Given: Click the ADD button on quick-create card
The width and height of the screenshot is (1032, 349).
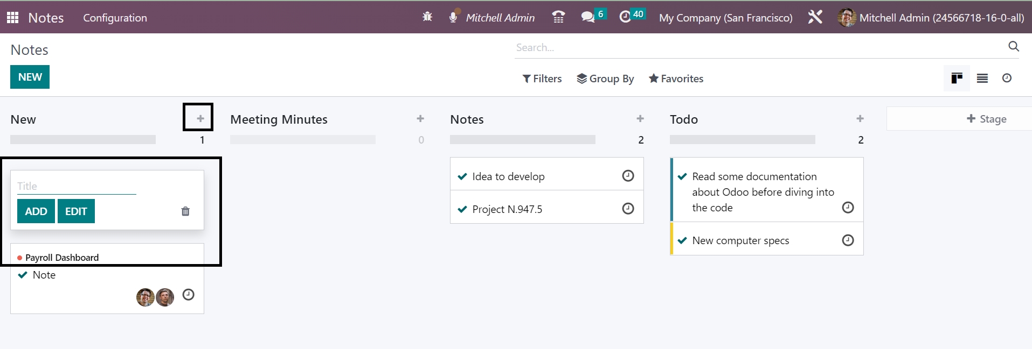Looking at the screenshot, I should (x=36, y=211).
